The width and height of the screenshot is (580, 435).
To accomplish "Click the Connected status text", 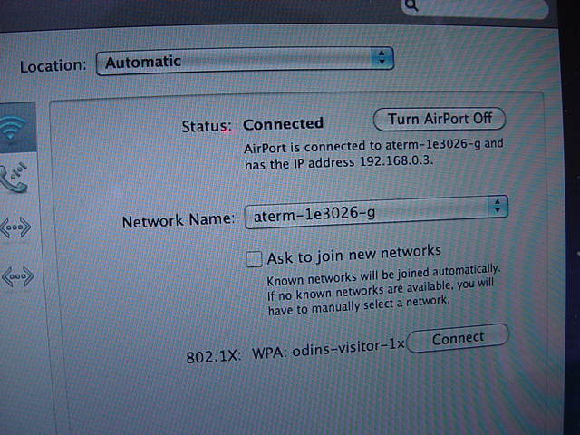I will point(284,124).
